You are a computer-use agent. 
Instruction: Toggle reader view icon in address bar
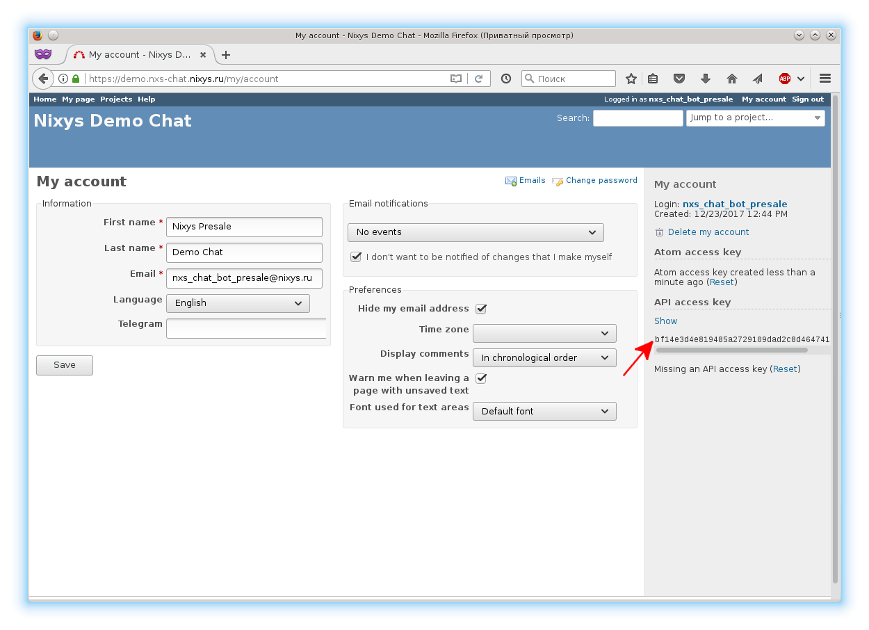tap(456, 79)
